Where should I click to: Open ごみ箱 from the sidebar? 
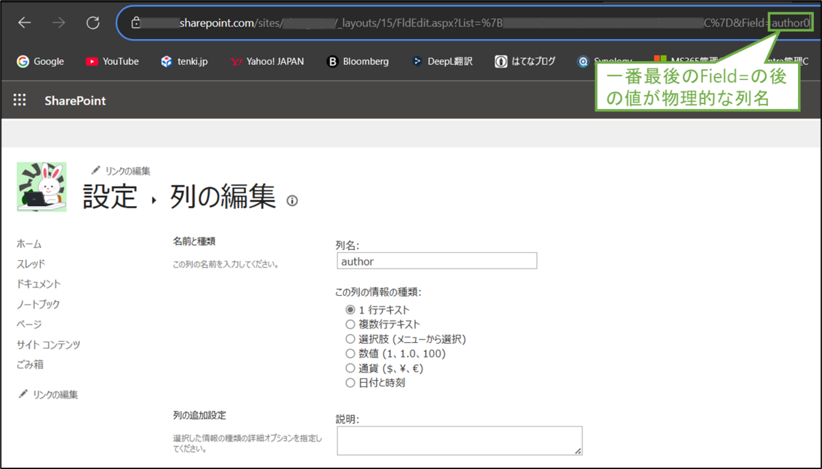29,365
